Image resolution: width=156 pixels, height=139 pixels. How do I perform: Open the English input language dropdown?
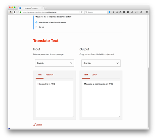coord(54,63)
